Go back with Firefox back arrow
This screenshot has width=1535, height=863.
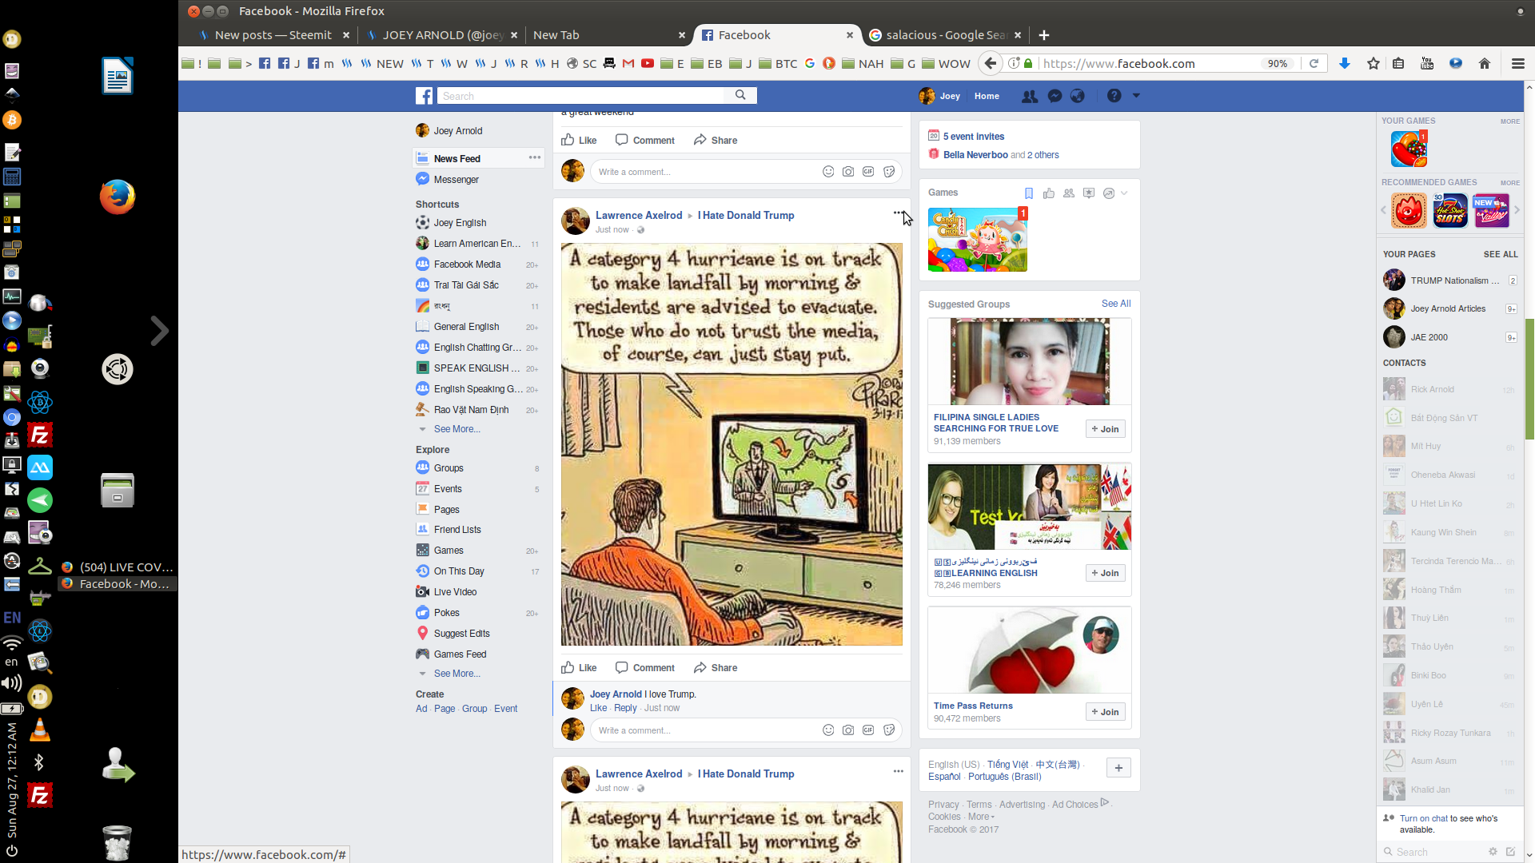point(991,64)
